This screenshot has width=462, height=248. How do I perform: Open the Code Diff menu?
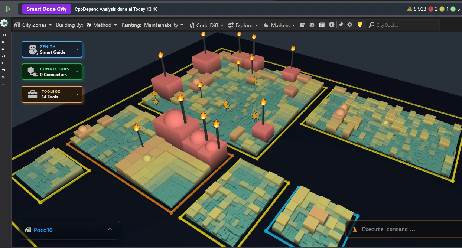pyautogui.click(x=206, y=25)
